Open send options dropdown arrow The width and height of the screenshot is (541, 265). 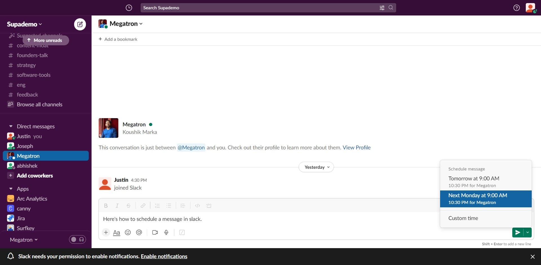point(527,232)
